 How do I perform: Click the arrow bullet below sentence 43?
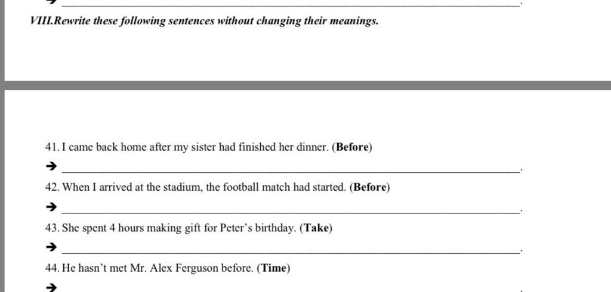coord(51,247)
